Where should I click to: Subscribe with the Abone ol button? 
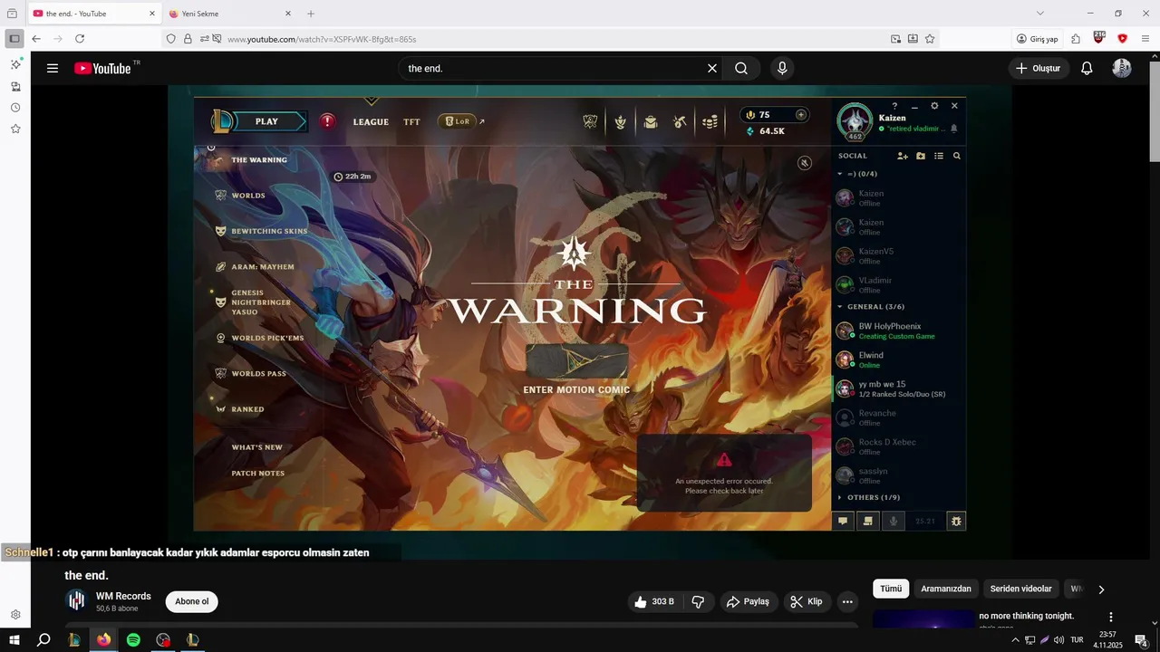pos(192,601)
